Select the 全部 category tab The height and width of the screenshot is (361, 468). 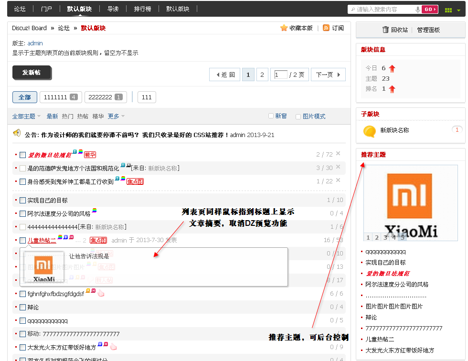pyautogui.click(x=25, y=97)
